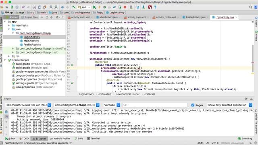This screenshot has height=145, width=258.
Task: Switch to activity_profile.xml editor tab
Action: 166,17
